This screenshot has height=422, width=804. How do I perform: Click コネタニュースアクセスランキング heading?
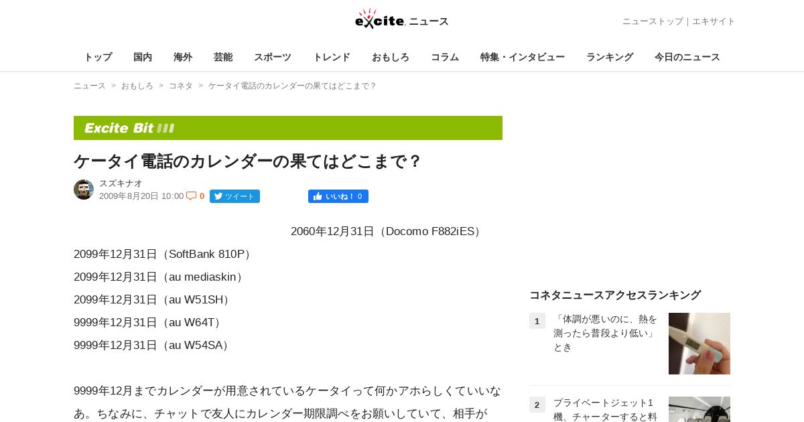615,295
